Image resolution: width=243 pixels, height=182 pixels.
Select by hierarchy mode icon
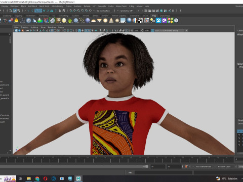(x=11, y=11)
